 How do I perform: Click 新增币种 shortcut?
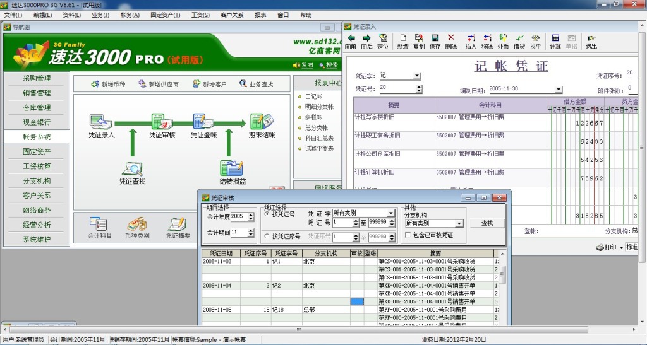[108, 84]
